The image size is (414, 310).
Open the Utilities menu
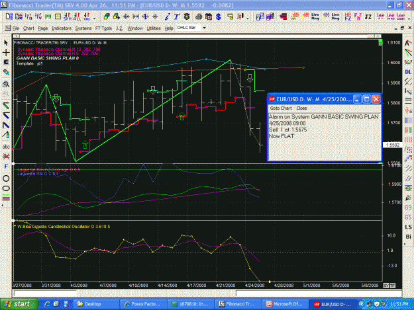tap(154, 28)
